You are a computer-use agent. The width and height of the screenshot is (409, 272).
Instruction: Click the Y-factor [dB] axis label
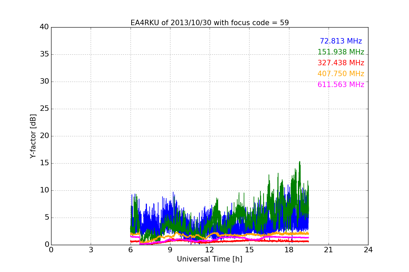click(x=33, y=136)
